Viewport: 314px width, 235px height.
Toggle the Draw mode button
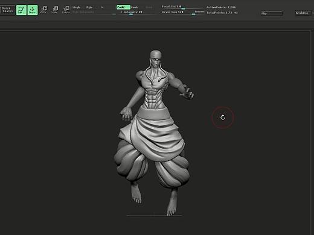pyautogui.click(x=33, y=10)
